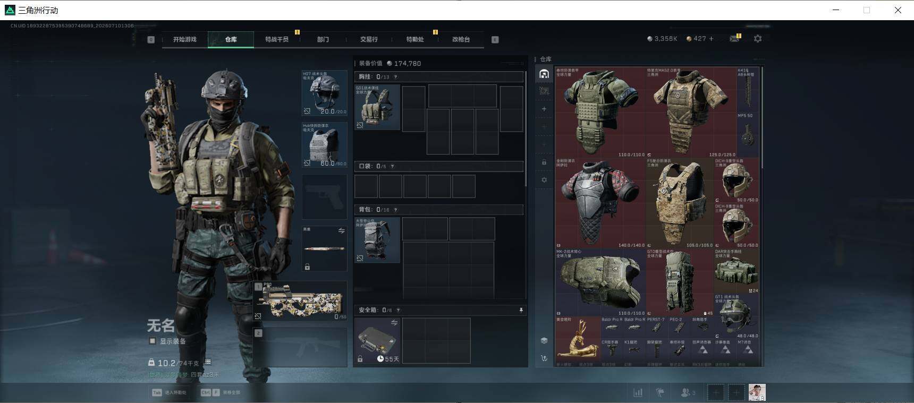Select the MK-2战术背心 in warehouse
Screen dimensions: 914x403
click(600, 282)
